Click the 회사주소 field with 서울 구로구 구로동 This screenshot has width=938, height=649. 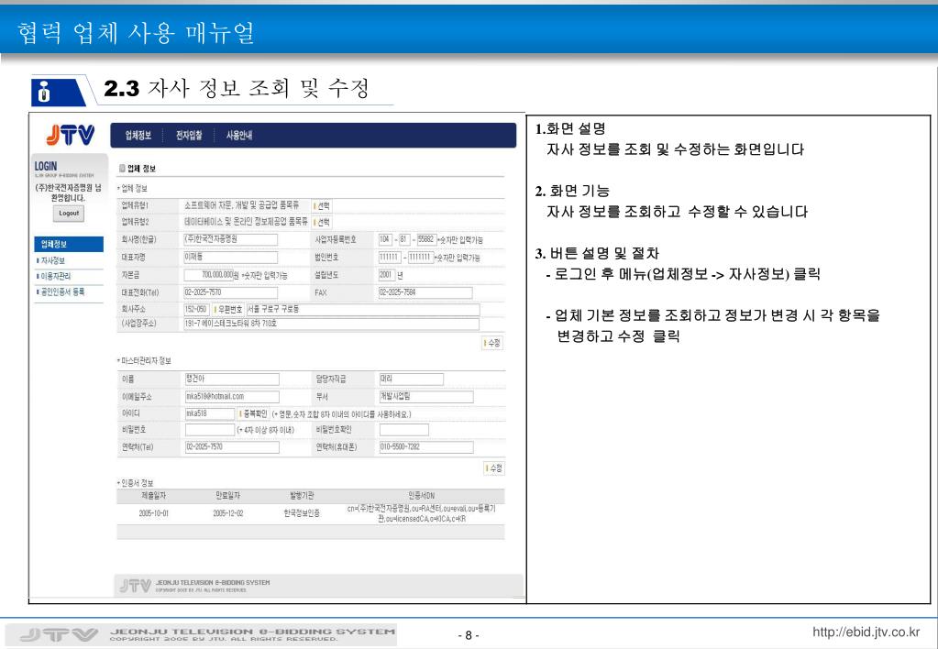pyautogui.click(x=362, y=309)
